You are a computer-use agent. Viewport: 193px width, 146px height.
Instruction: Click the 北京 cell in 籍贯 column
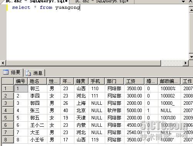click(81, 111)
